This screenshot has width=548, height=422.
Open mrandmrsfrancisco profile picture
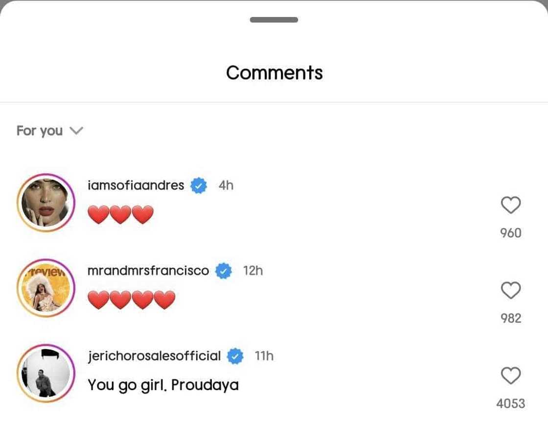click(46, 288)
